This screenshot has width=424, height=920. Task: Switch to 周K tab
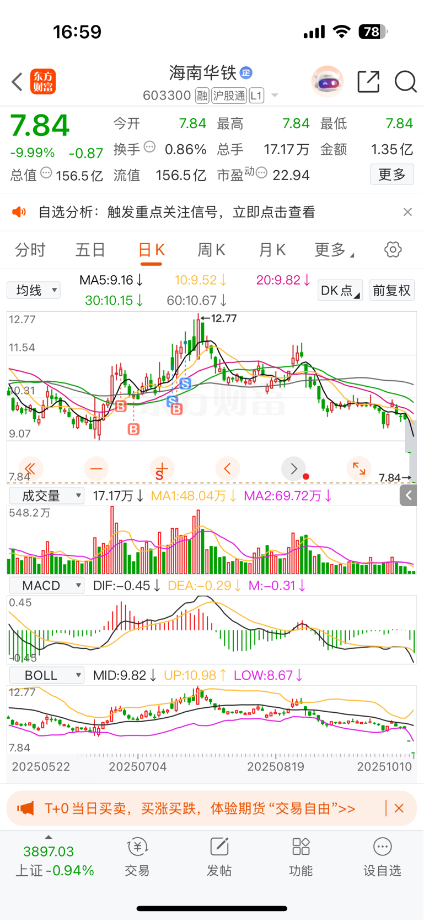click(212, 250)
